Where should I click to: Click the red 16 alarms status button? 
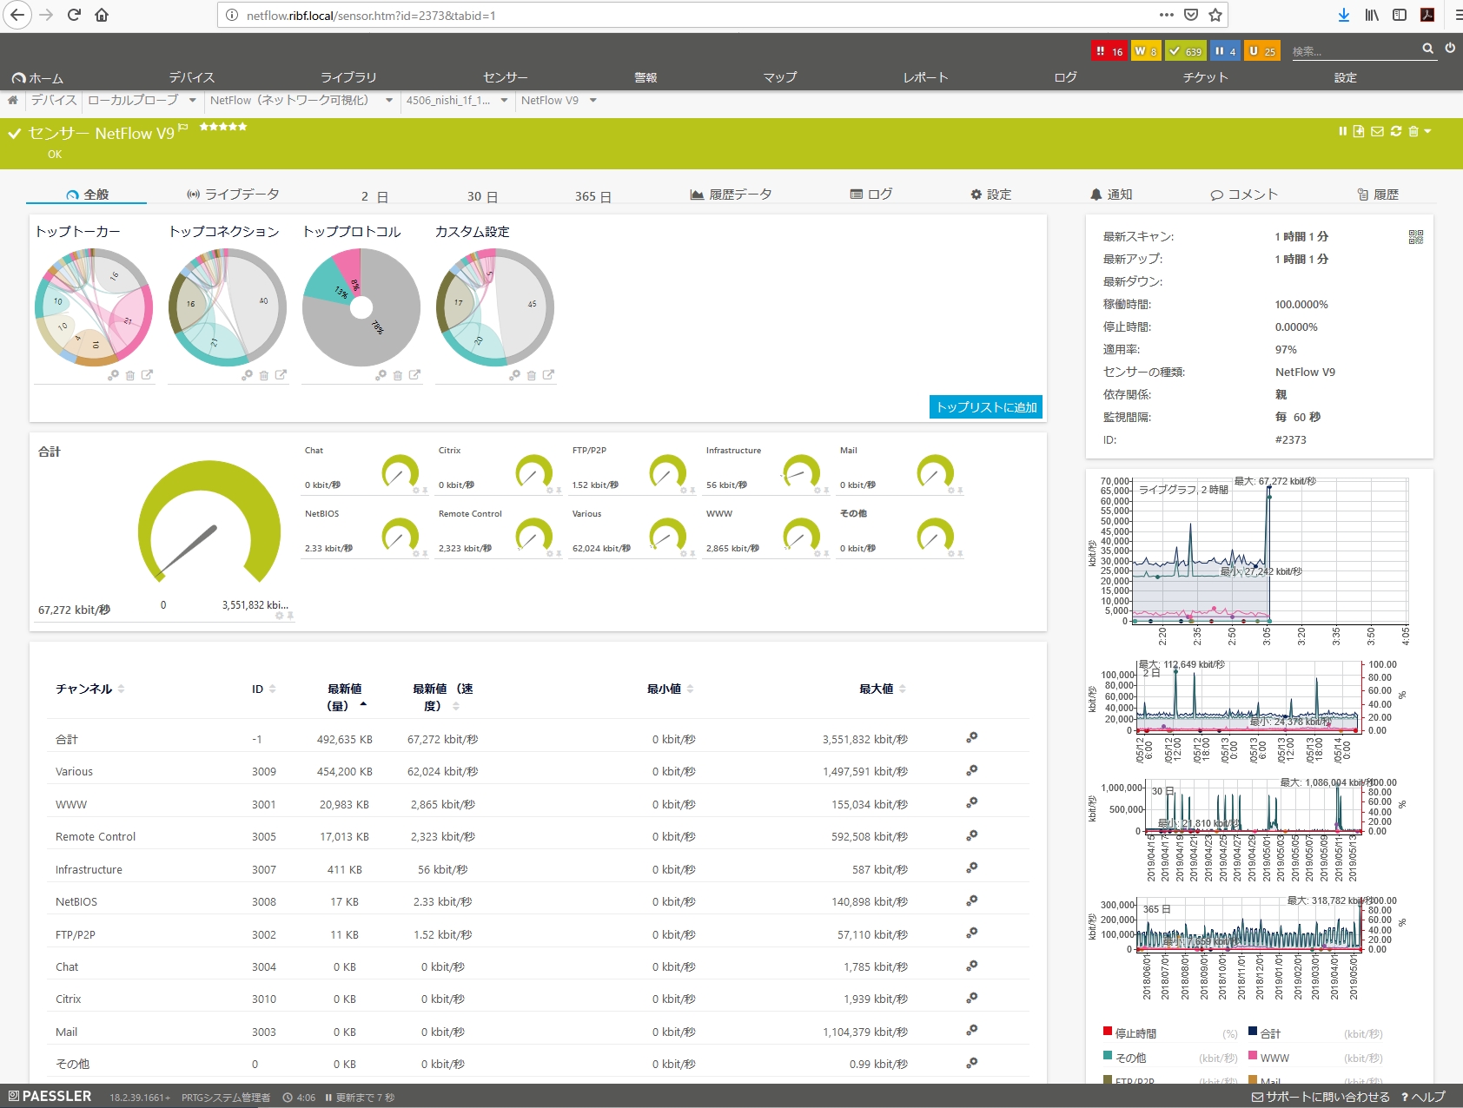(1109, 51)
